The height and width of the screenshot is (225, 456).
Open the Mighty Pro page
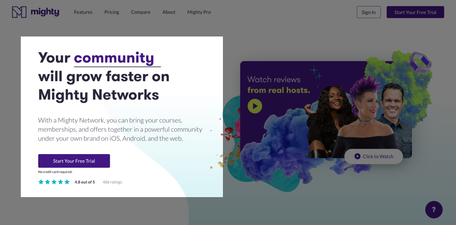pos(199,12)
